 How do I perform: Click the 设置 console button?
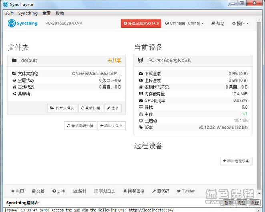254,203
